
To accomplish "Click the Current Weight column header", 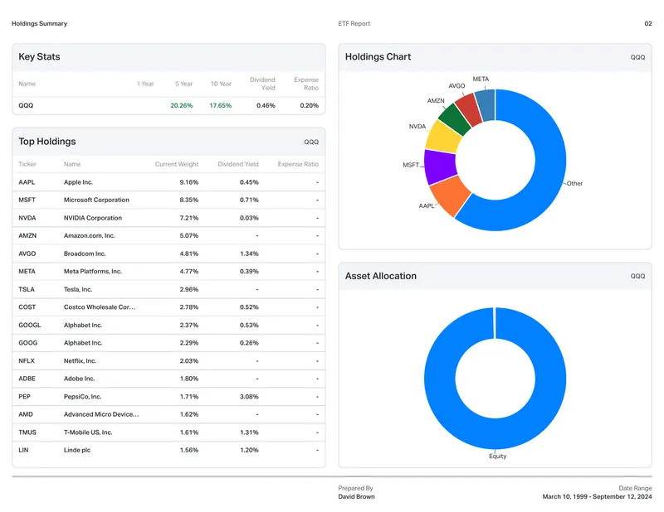I will pos(177,164).
